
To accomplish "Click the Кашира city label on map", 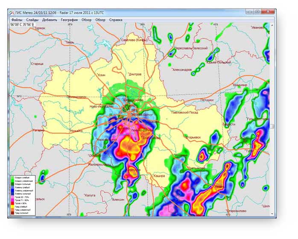I will click(x=159, y=176).
